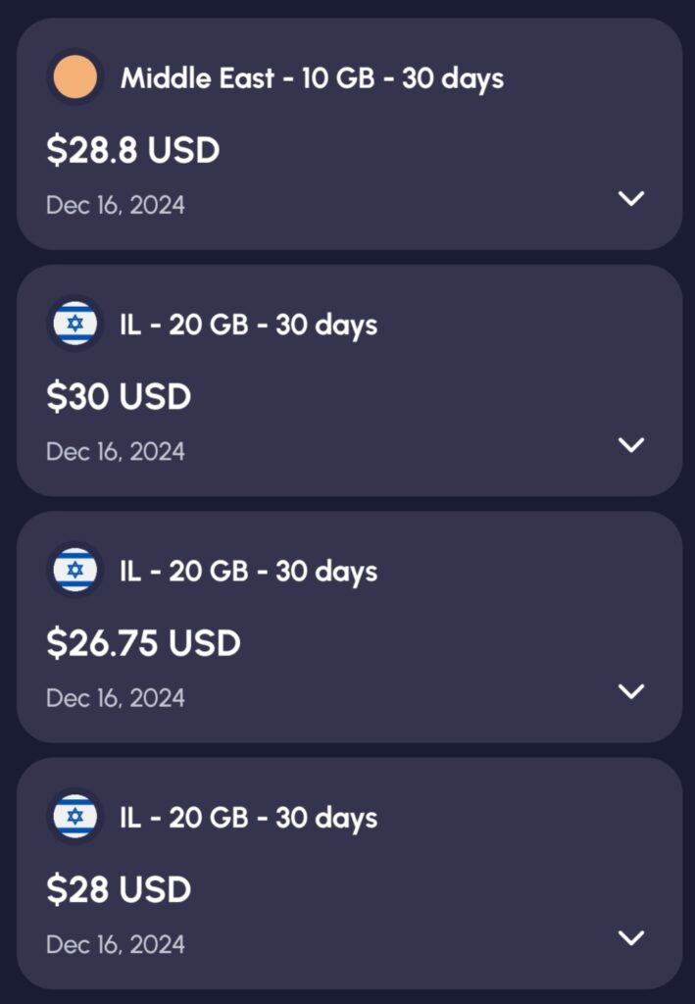Click the $28.8 USD price

point(132,150)
